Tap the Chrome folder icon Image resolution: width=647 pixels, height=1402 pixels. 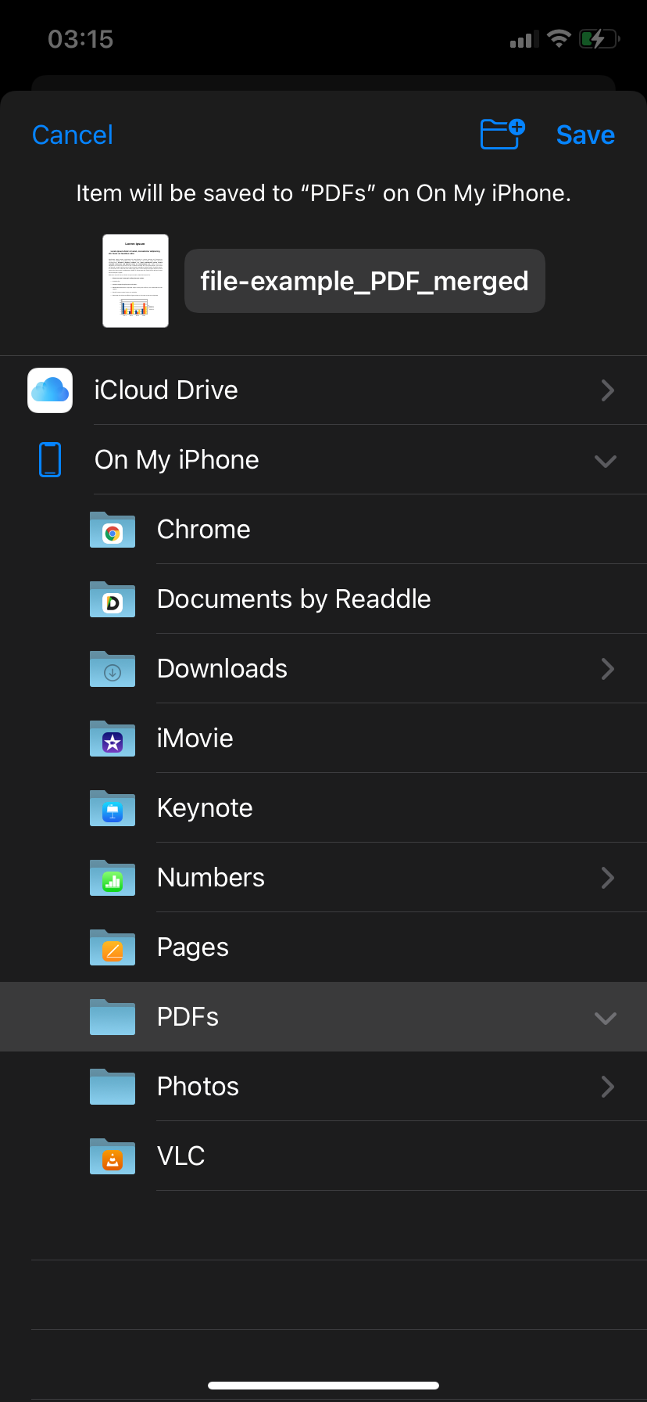tap(113, 530)
